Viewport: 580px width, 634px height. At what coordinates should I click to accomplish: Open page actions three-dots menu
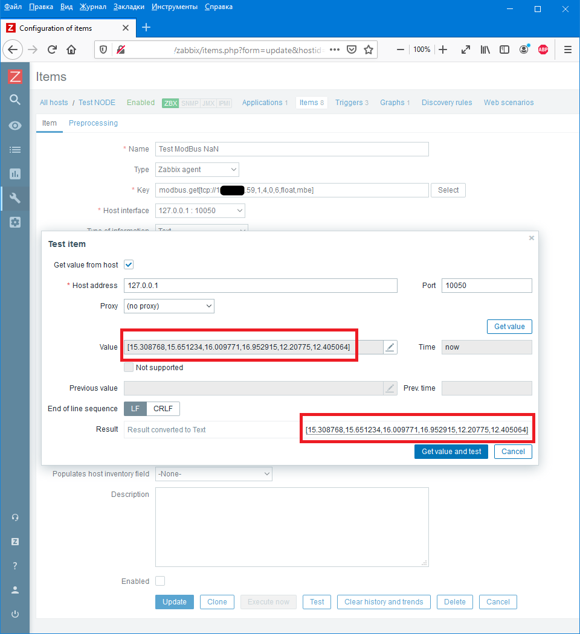click(335, 50)
